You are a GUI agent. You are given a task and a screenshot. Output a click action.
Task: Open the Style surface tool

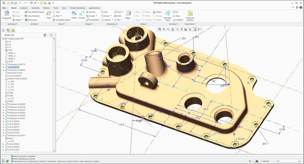click(176, 16)
